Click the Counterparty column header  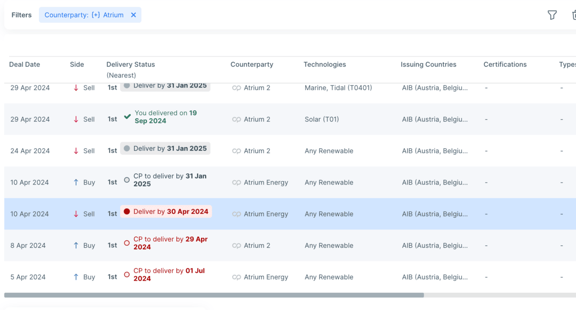(252, 65)
